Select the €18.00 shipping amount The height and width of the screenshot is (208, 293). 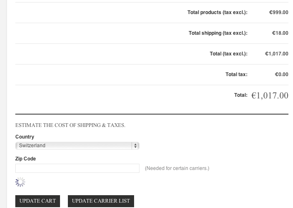coord(280,33)
